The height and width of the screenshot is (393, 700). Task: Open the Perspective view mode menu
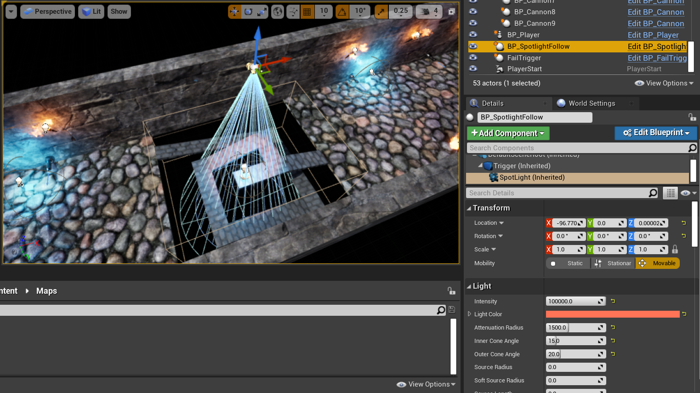pos(48,11)
